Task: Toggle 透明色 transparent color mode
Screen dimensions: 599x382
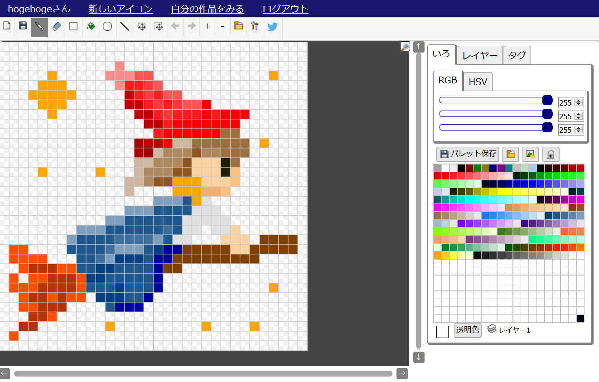Action: (x=468, y=330)
